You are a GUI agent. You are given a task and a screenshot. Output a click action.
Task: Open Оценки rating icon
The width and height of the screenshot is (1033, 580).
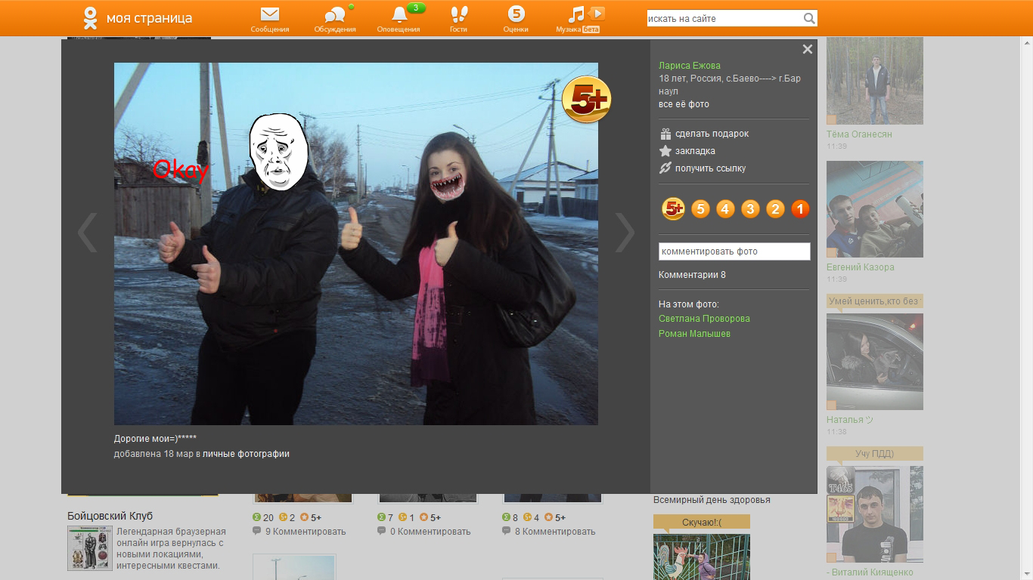(516, 14)
